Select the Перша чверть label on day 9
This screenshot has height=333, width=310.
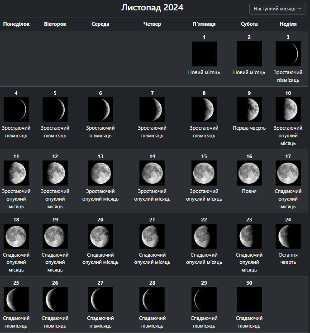click(249, 128)
